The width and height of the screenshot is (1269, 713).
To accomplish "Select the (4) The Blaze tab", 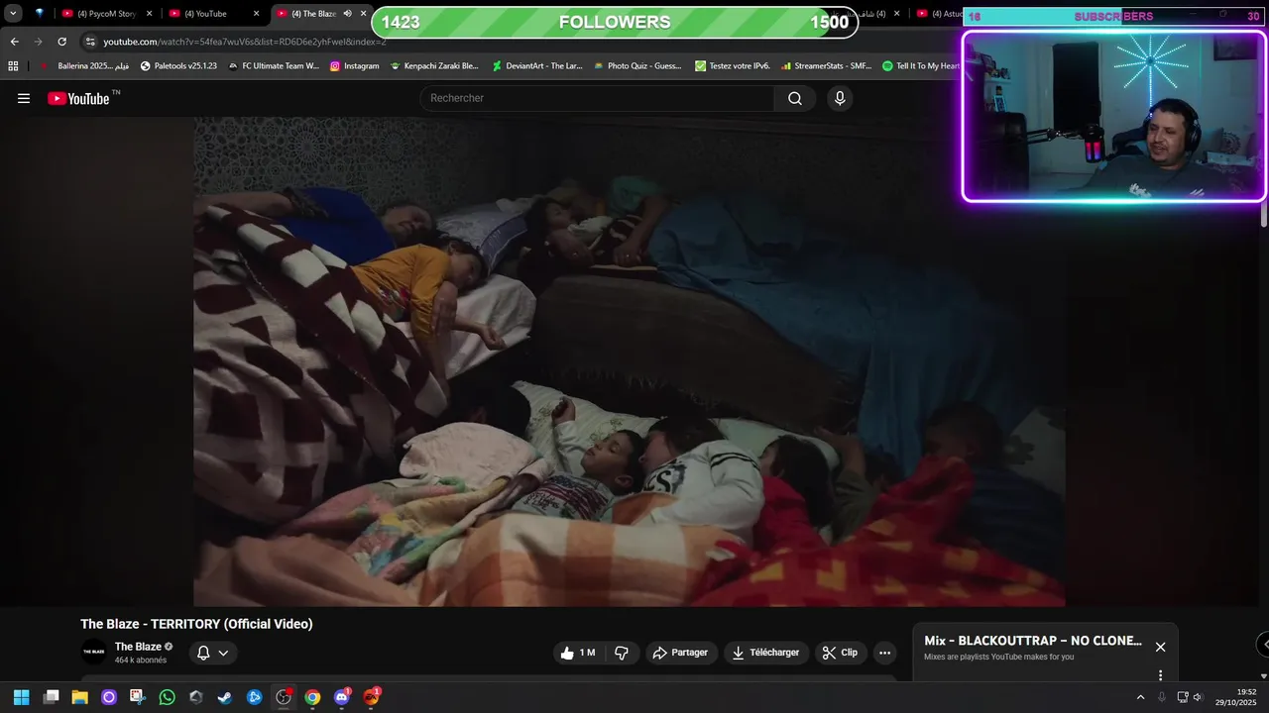I will tap(313, 14).
